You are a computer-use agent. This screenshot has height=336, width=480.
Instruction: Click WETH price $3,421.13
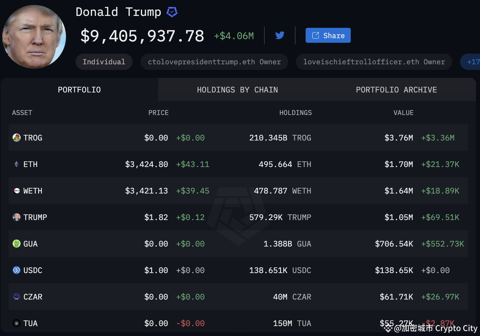(x=147, y=191)
